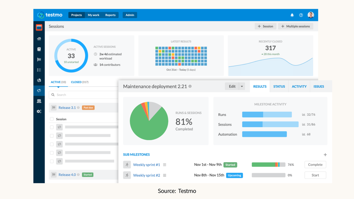Select the STATUS tab
This screenshot has height=199, width=354.
279,86
